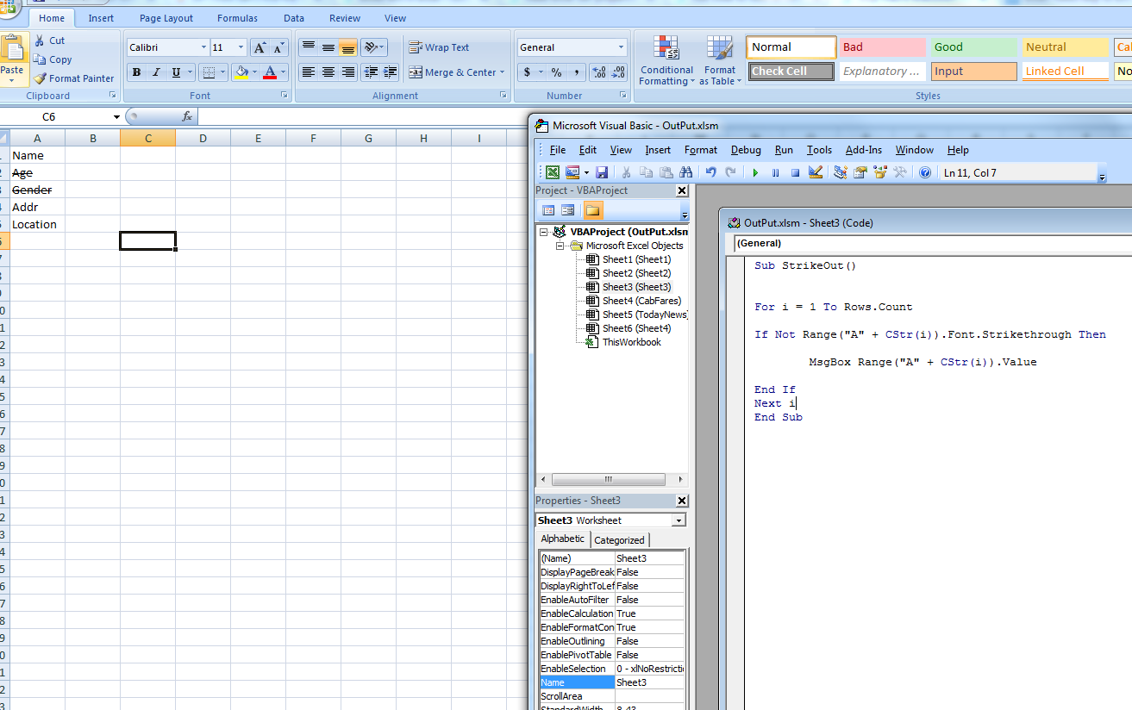
Task: Click the Wrap Text button
Action: click(439, 47)
